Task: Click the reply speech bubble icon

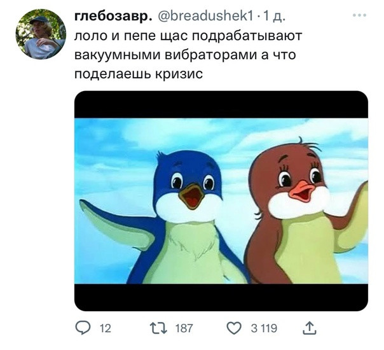Action: click(83, 328)
